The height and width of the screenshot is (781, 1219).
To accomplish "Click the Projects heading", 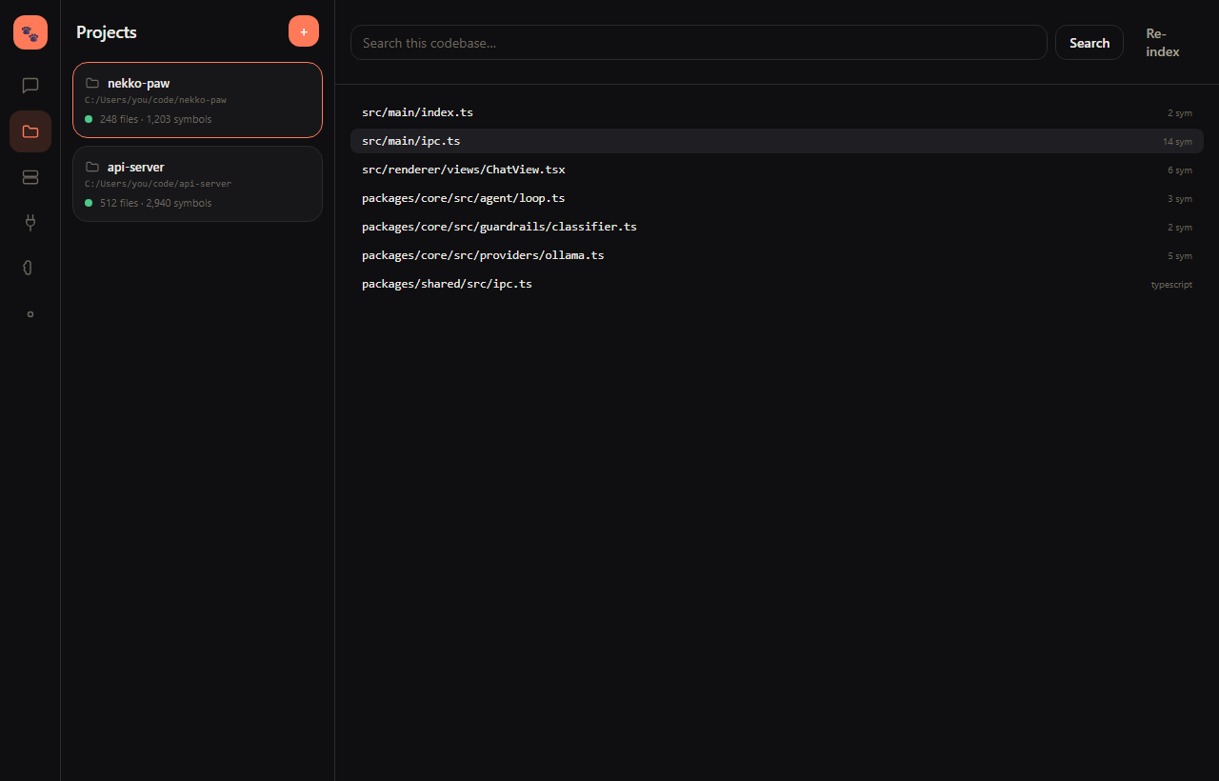I will pyautogui.click(x=107, y=32).
